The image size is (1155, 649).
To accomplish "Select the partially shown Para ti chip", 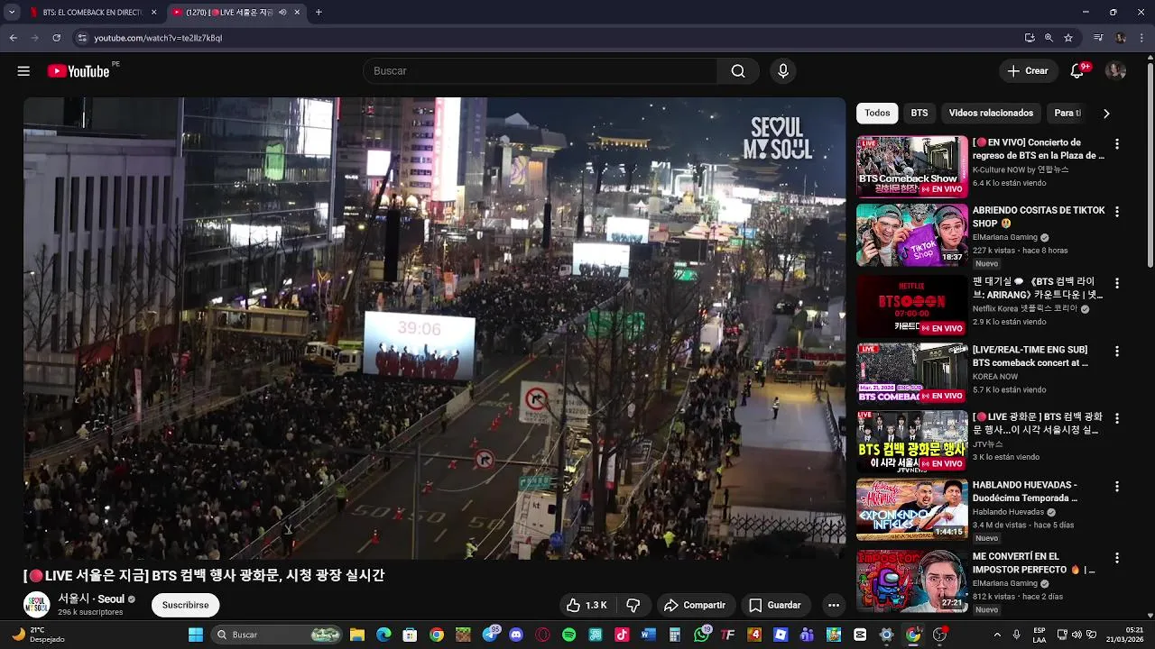I will click(1067, 113).
